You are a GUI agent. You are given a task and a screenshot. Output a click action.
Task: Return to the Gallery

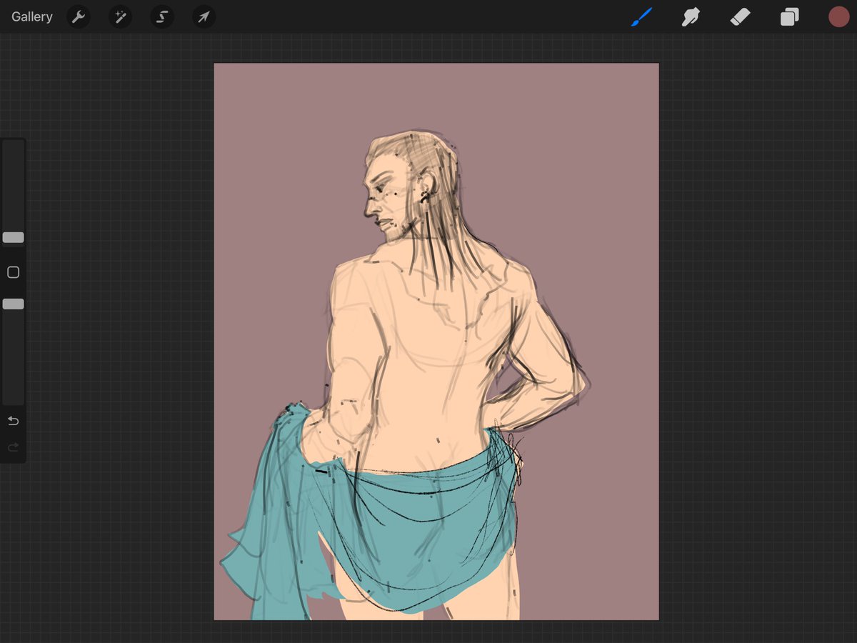tap(31, 16)
